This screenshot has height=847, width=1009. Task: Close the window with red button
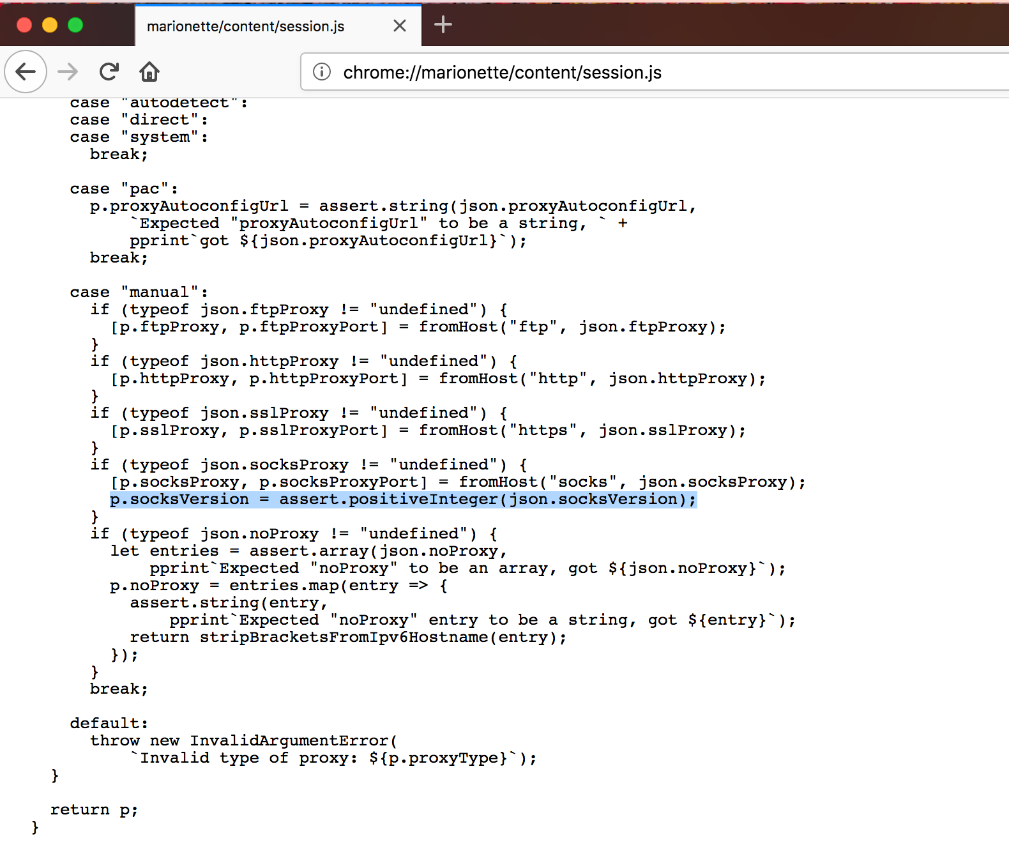24,25
